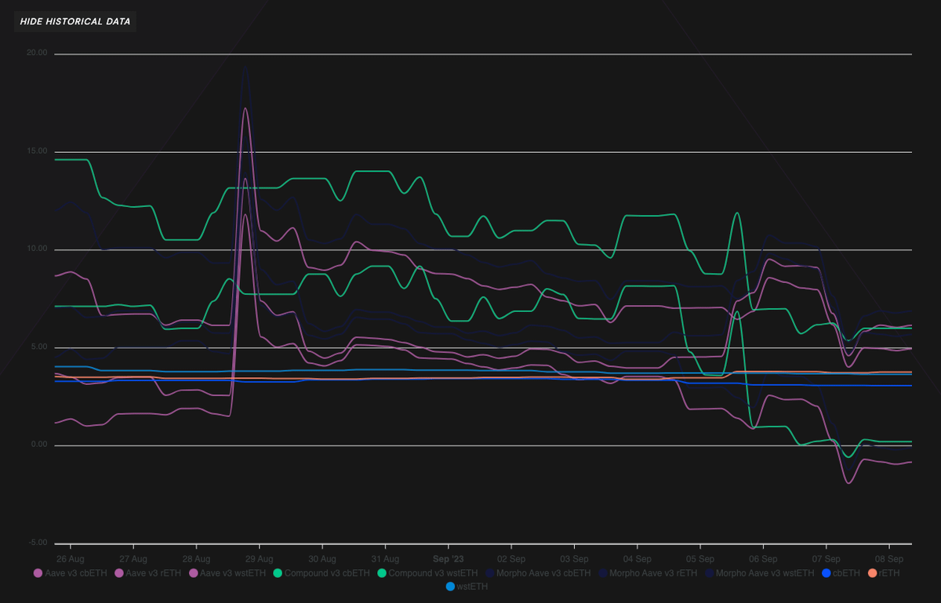Click the Sep '23 x-axis label
Screen dimensions: 941x603
coord(448,559)
